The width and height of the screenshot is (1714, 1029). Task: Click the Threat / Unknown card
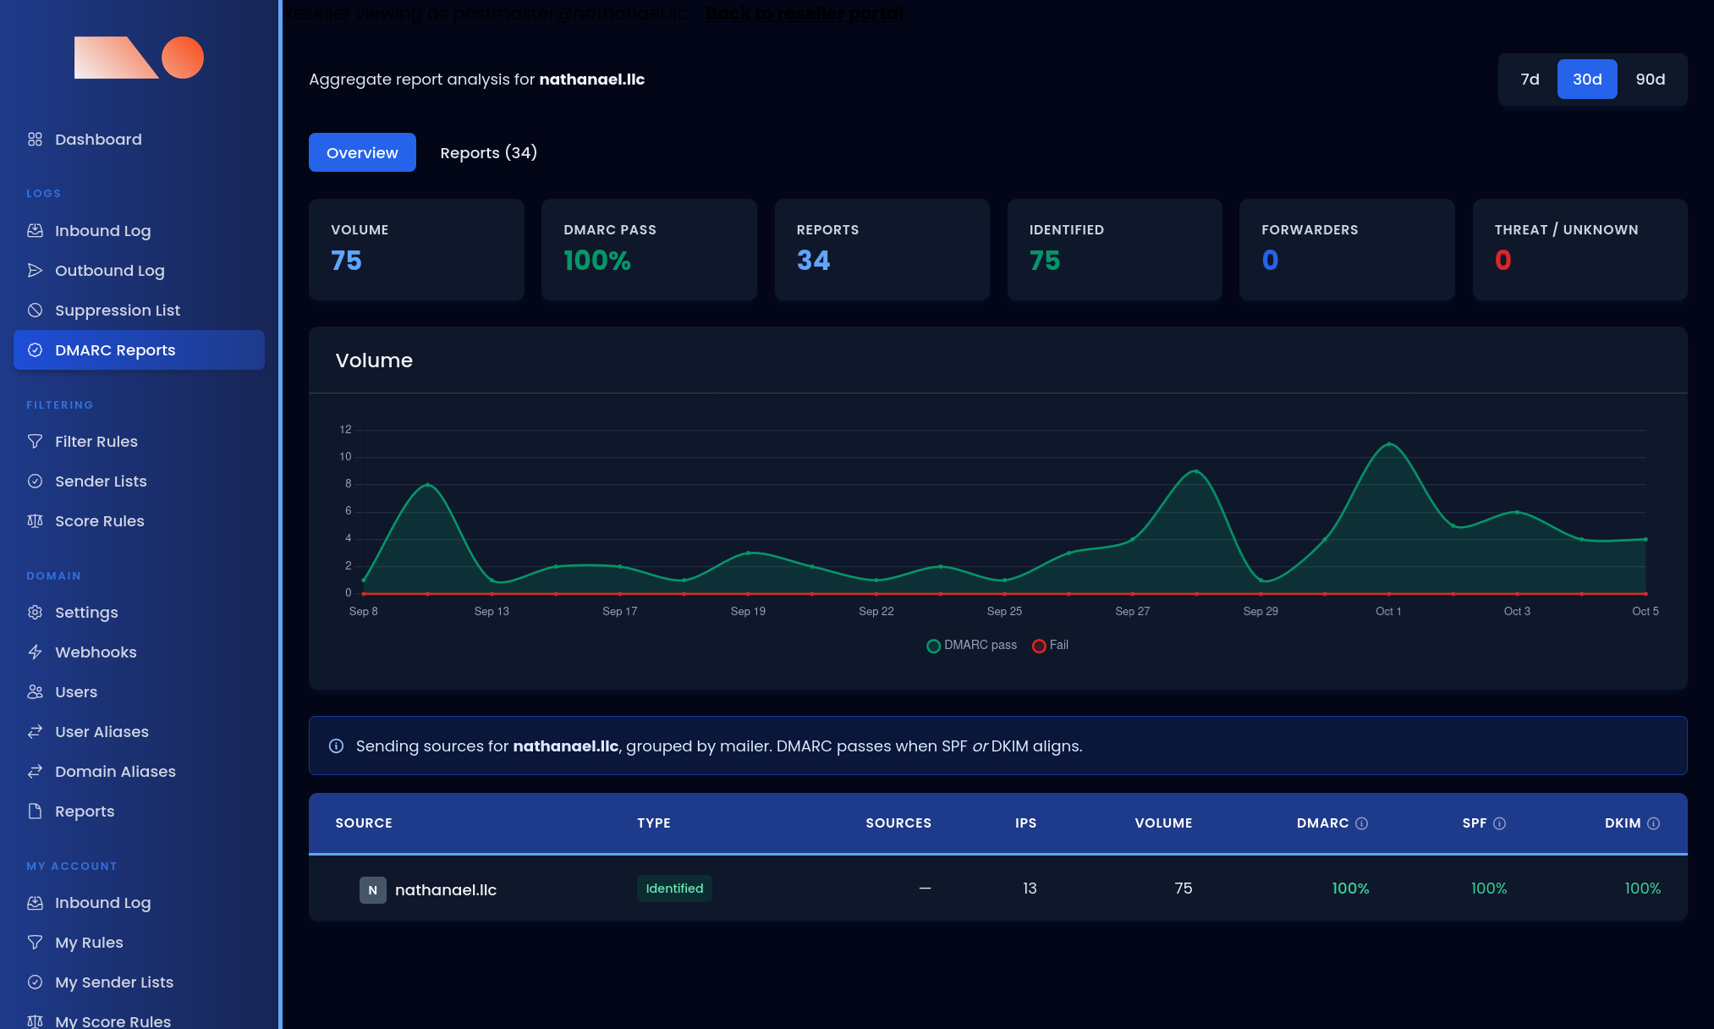point(1579,250)
